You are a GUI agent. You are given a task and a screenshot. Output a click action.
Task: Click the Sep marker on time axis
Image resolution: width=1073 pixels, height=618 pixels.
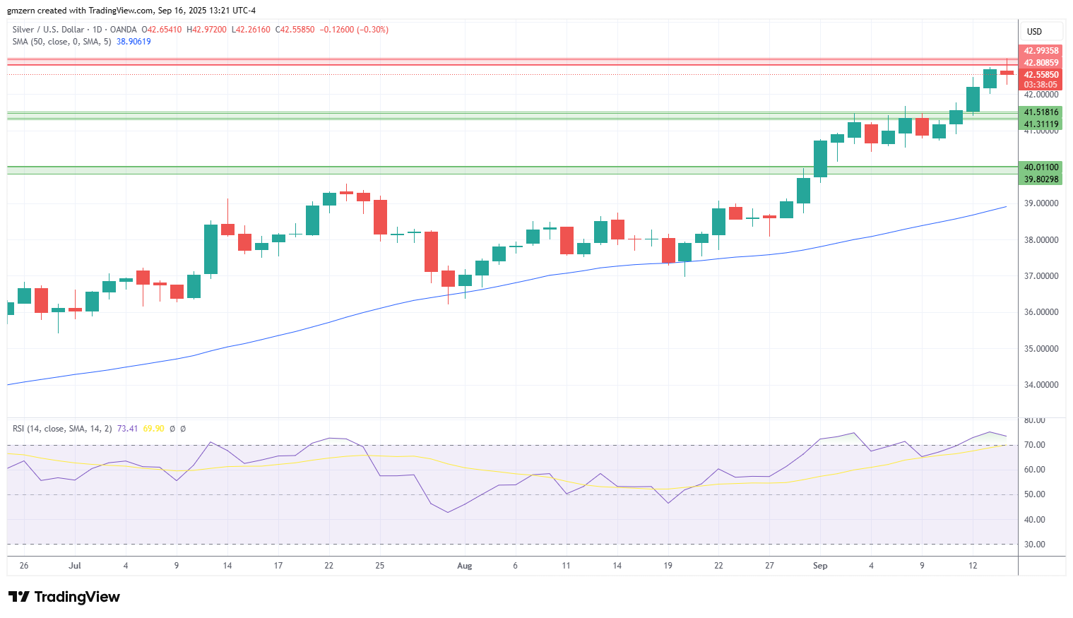820,566
